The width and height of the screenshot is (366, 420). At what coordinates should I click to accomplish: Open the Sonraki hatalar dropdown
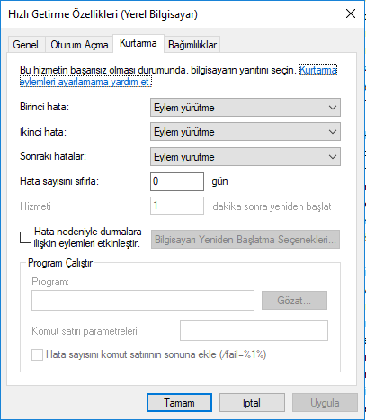coord(245,157)
